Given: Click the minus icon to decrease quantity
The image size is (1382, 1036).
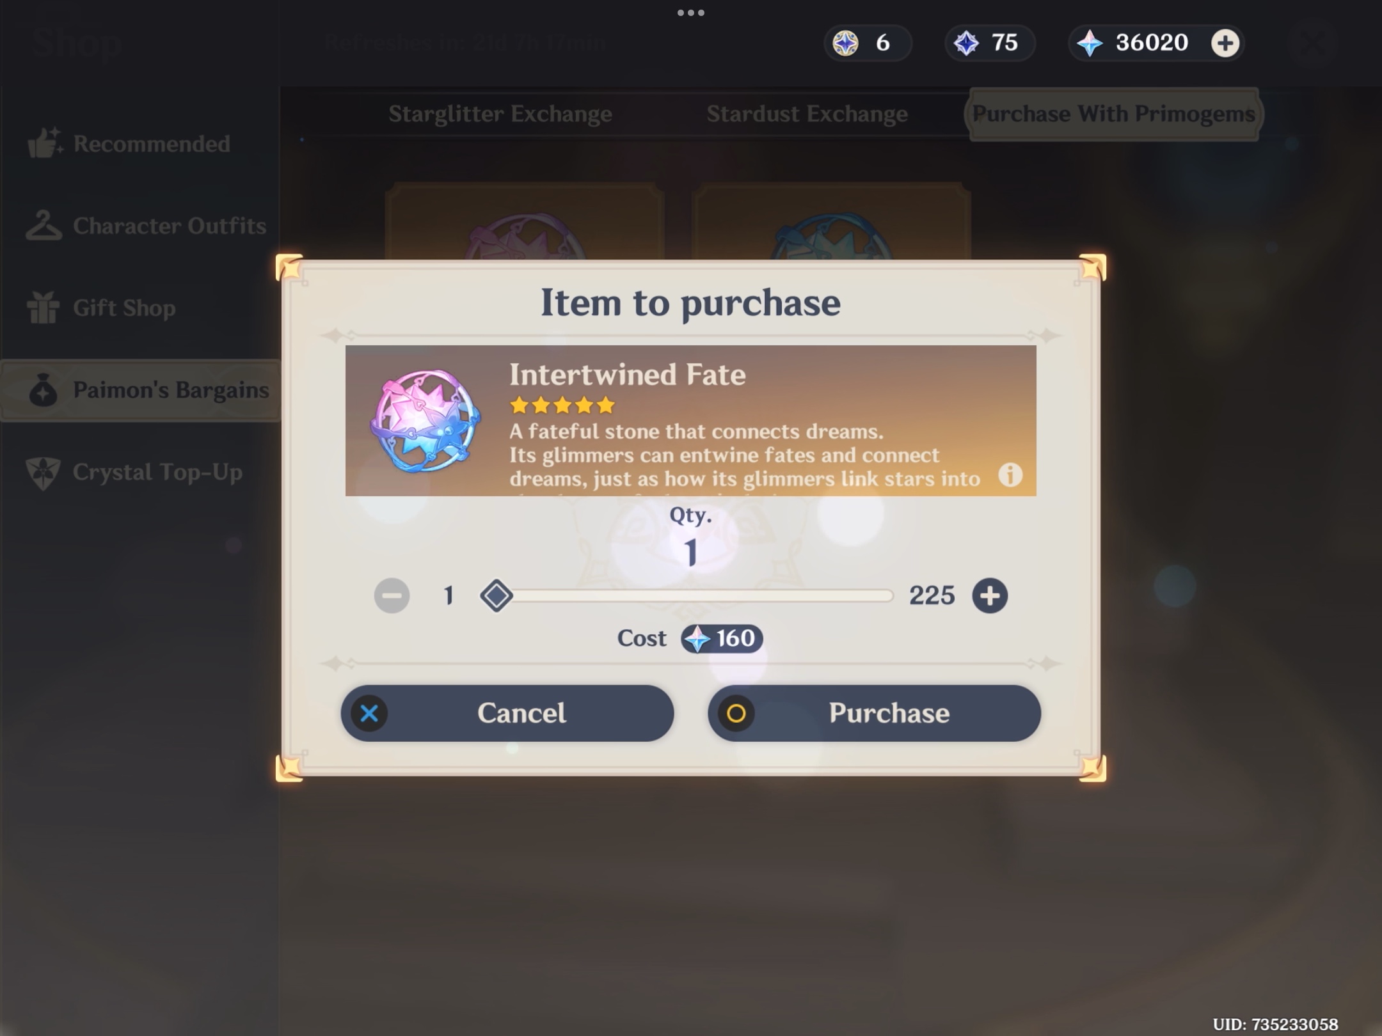Looking at the screenshot, I should (x=392, y=595).
